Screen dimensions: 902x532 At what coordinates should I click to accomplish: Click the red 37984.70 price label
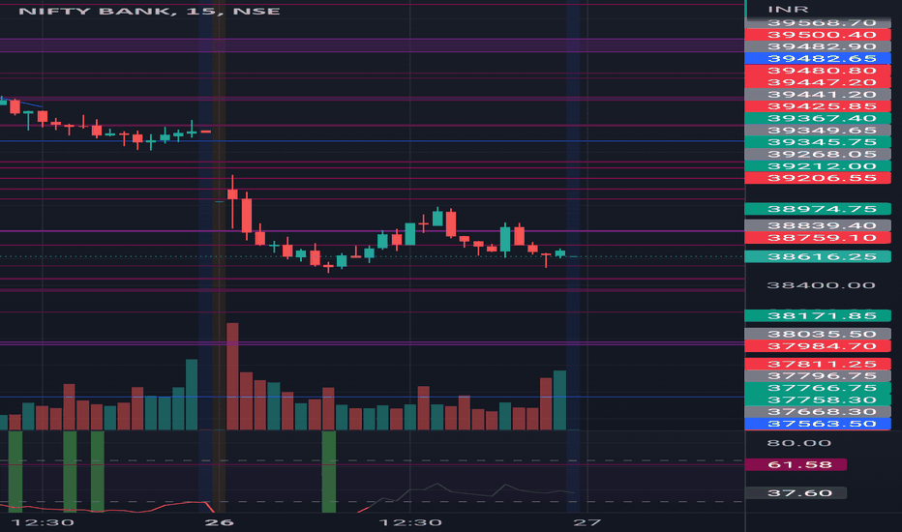coord(818,346)
